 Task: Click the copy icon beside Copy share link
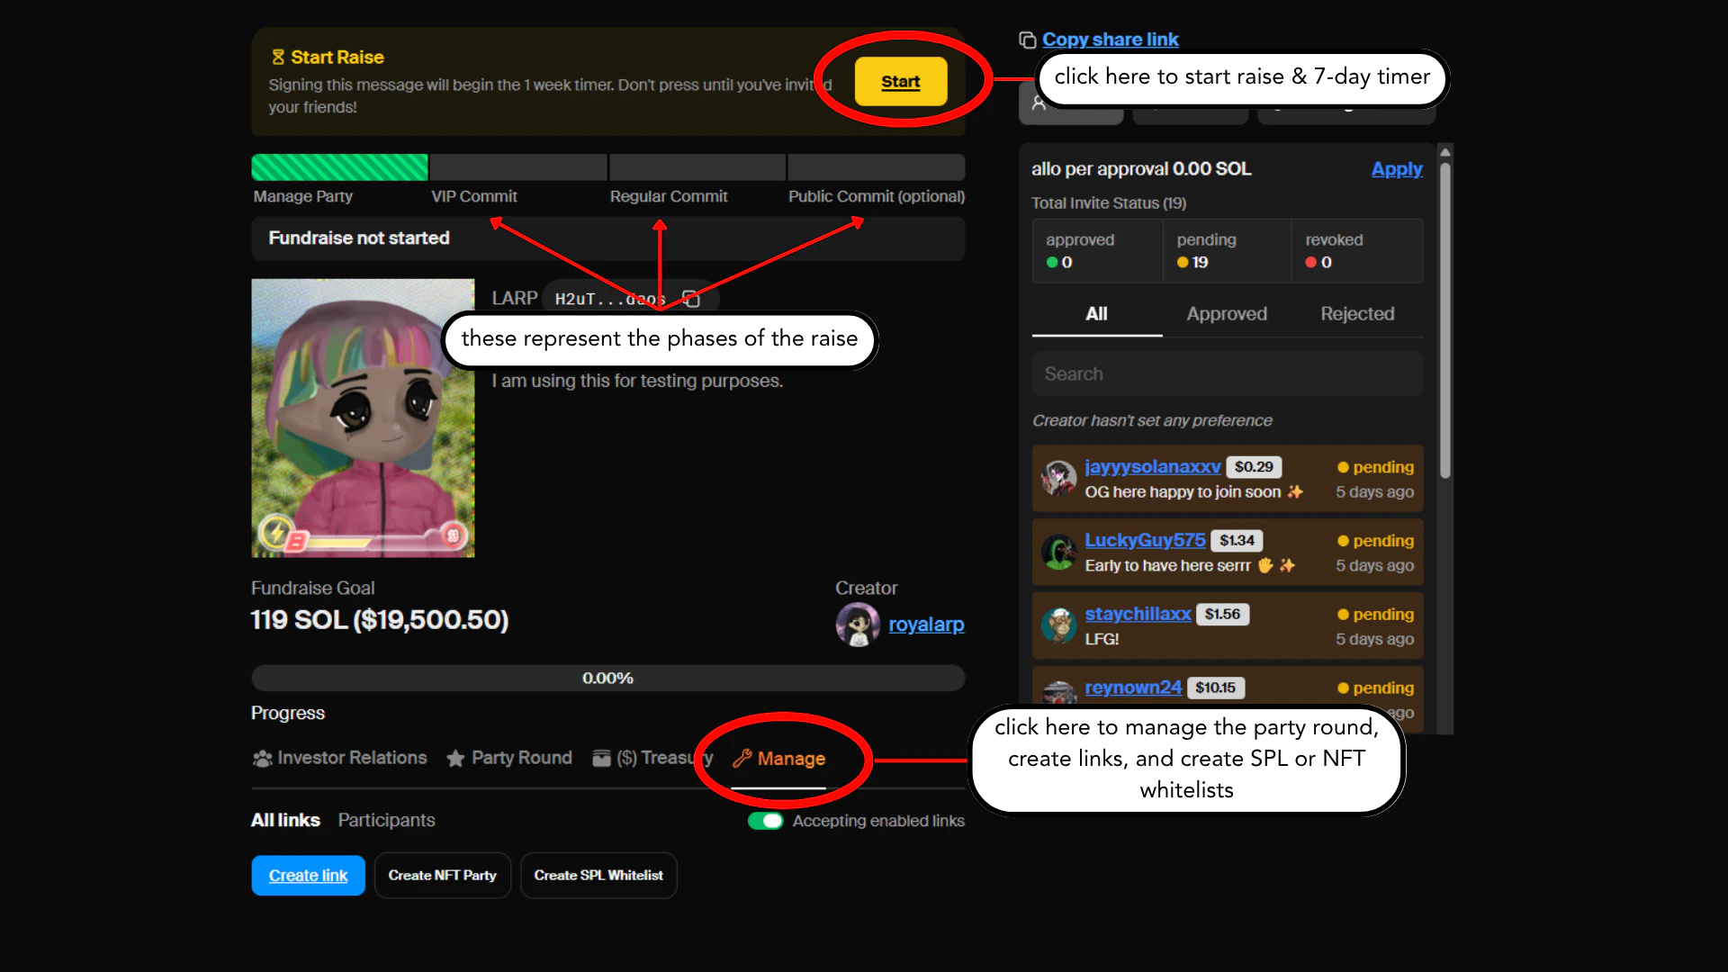(x=1027, y=40)
